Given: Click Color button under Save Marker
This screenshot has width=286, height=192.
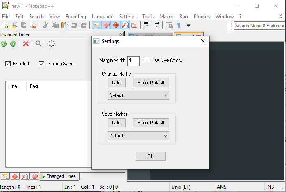Looking at the screenshot, I should [117, 123].
